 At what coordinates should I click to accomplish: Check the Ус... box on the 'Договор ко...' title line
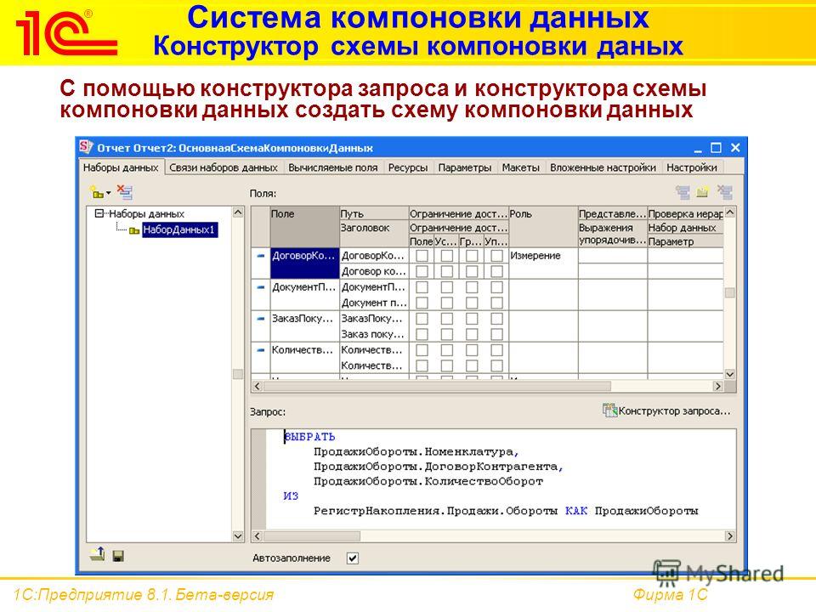tap(447, 271)
